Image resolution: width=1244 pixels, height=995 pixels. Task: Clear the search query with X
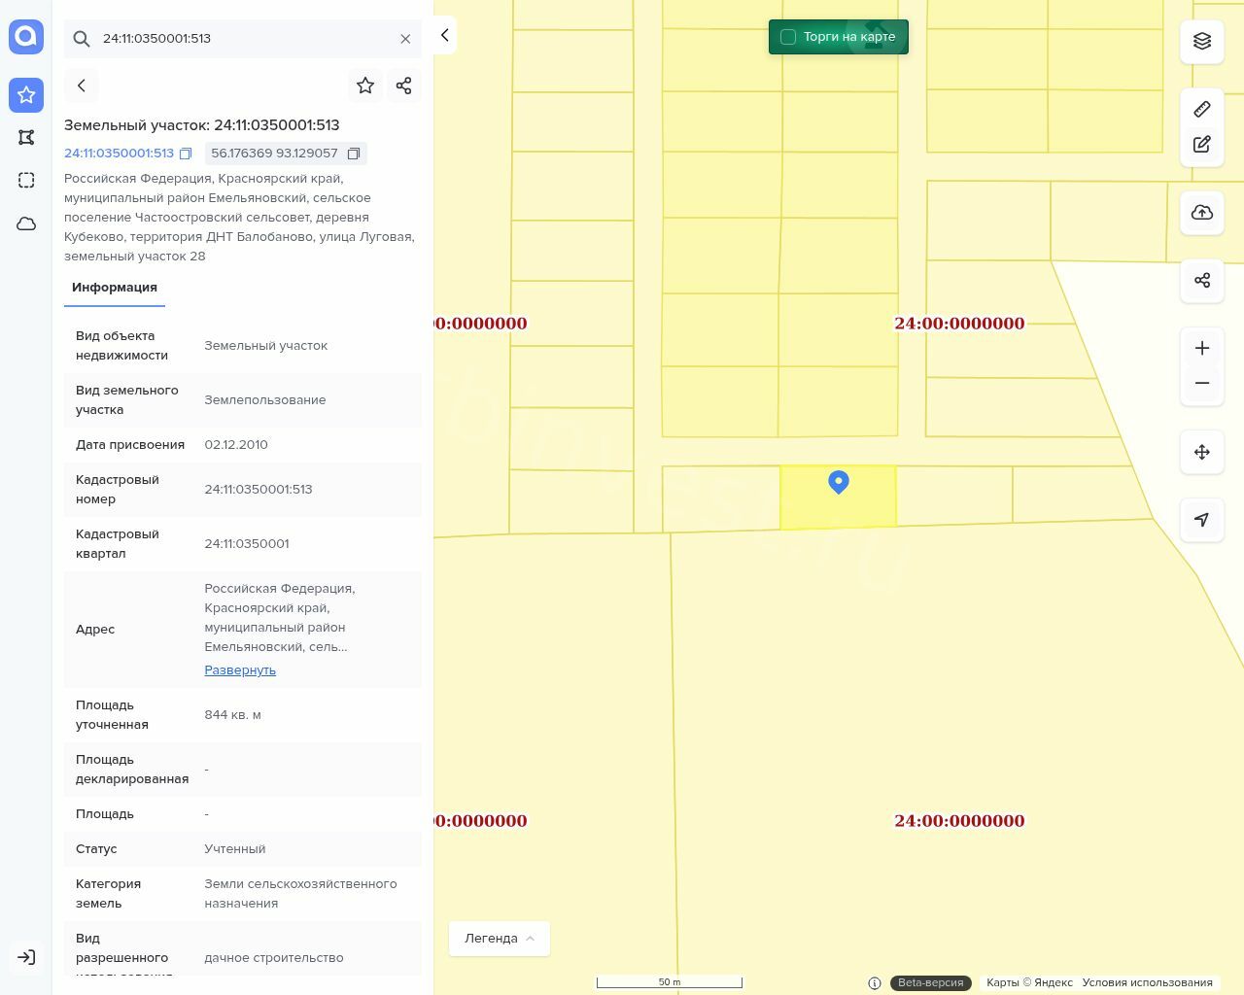point(405,39)
